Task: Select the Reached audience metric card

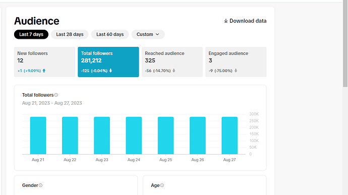Action: pos(172,62)
